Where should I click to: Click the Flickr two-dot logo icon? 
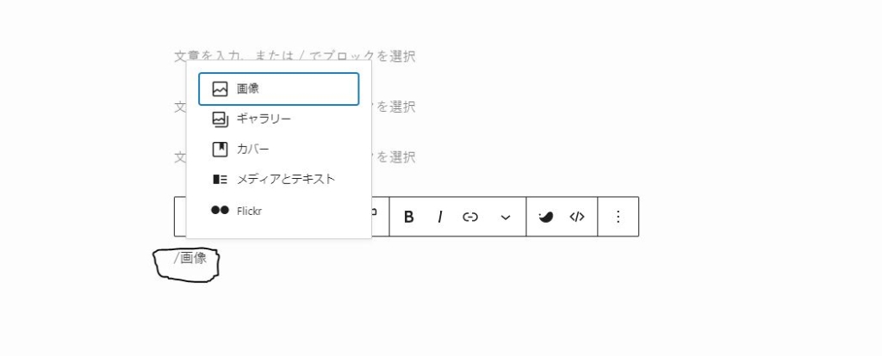tap(220, 210)
